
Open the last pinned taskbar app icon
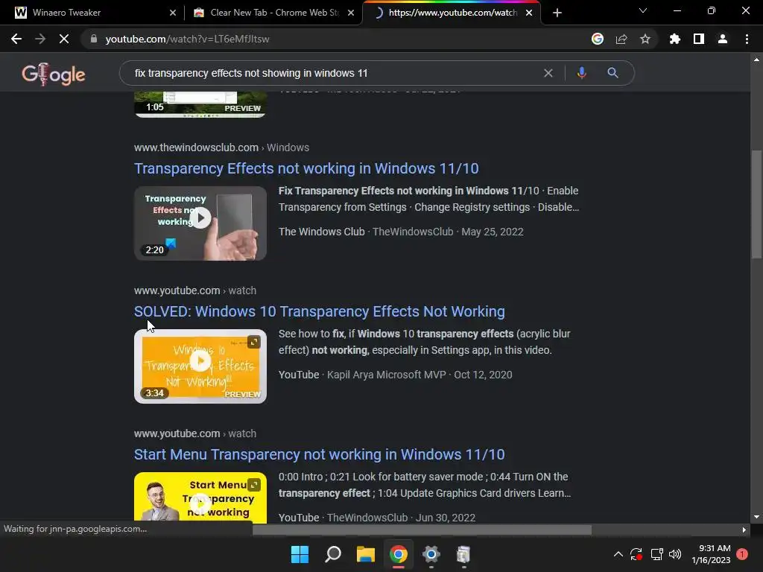(x=463, y=554)
